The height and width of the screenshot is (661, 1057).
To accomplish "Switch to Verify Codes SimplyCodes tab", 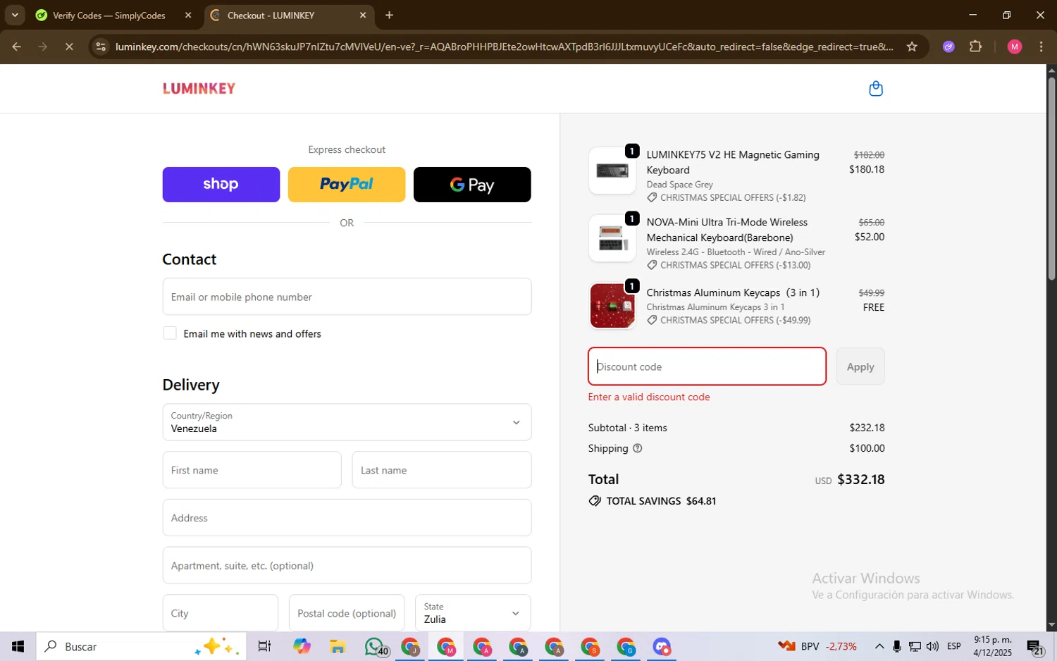I will click(x=109, y=15).
